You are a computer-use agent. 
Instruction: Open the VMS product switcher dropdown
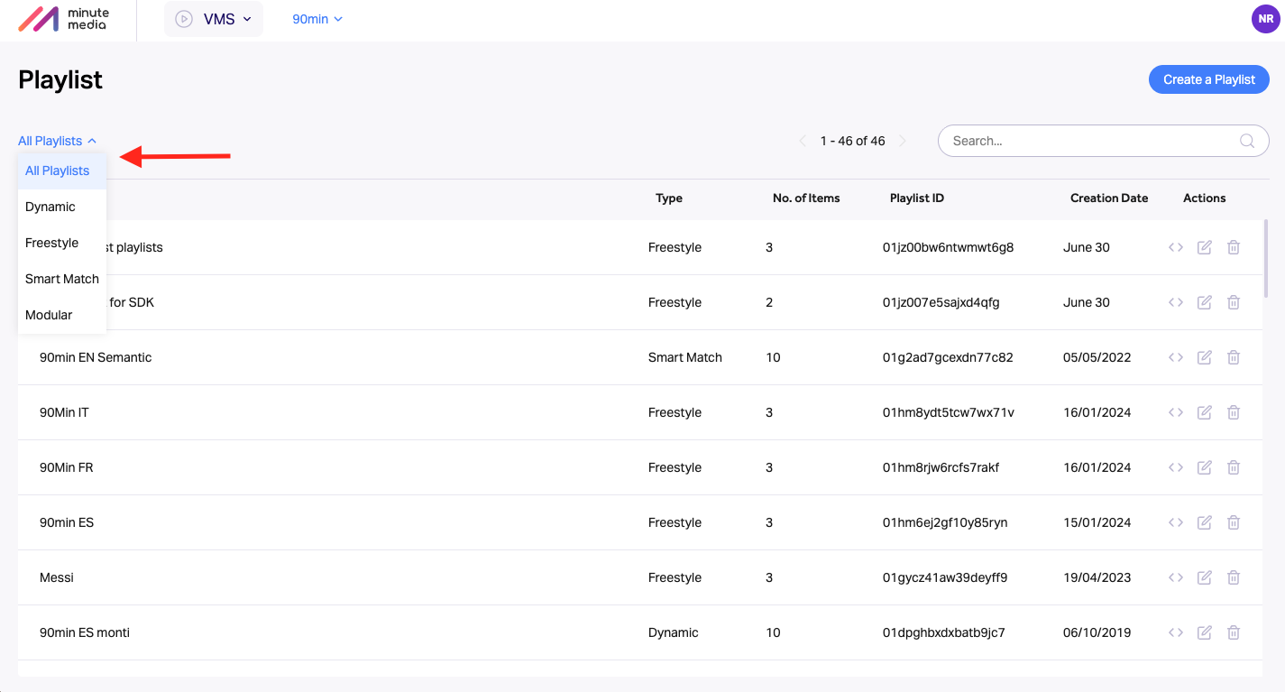tap(214, 19)
